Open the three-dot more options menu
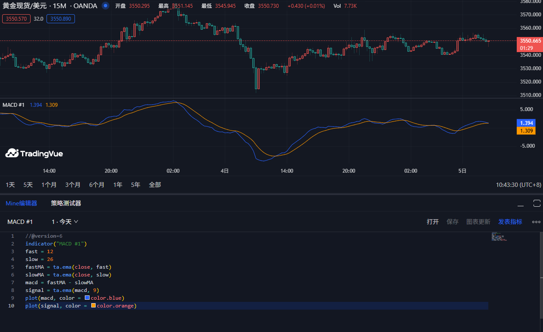The width and height of the screenshot is (543, 332). pyautogui.click(x=536, y=222)
